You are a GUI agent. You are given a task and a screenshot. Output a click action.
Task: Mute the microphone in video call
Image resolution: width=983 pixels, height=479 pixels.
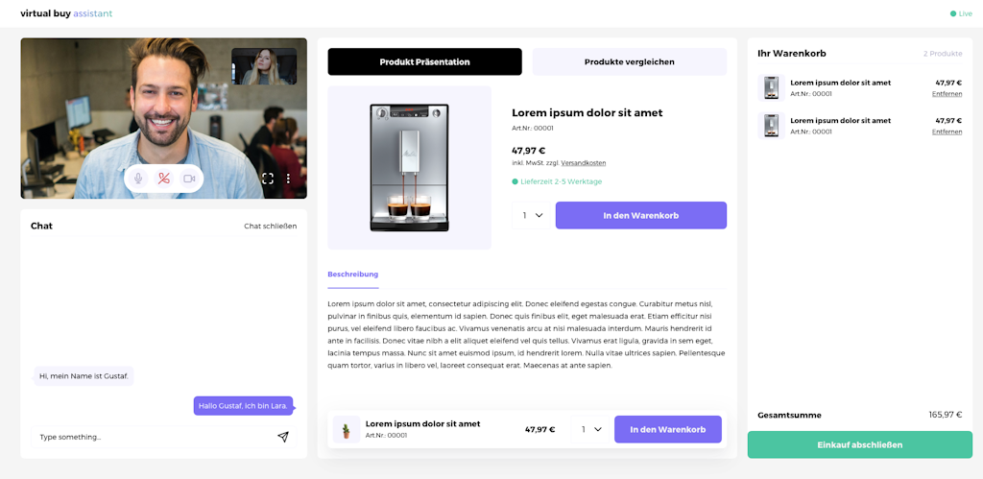pos(138,179)
